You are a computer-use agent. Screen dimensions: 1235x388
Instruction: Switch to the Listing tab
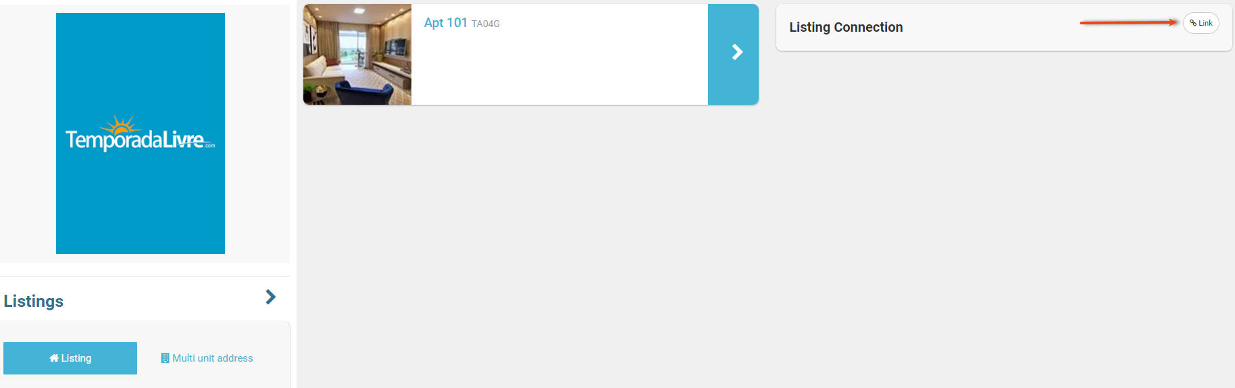70,358
